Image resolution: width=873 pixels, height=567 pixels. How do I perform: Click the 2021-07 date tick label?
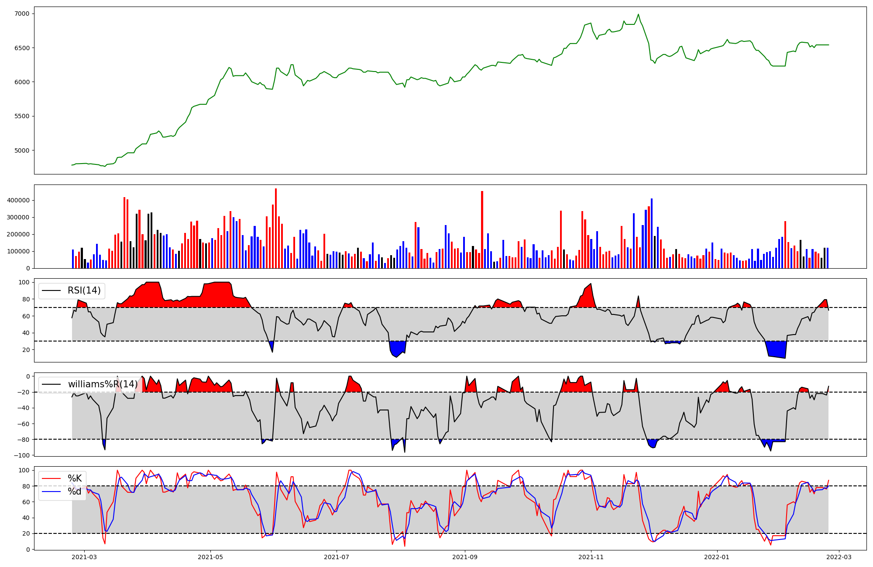(337, 557)
